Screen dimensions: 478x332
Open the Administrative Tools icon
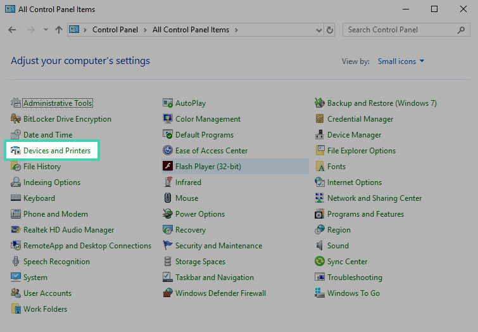(x=16, y=103)
